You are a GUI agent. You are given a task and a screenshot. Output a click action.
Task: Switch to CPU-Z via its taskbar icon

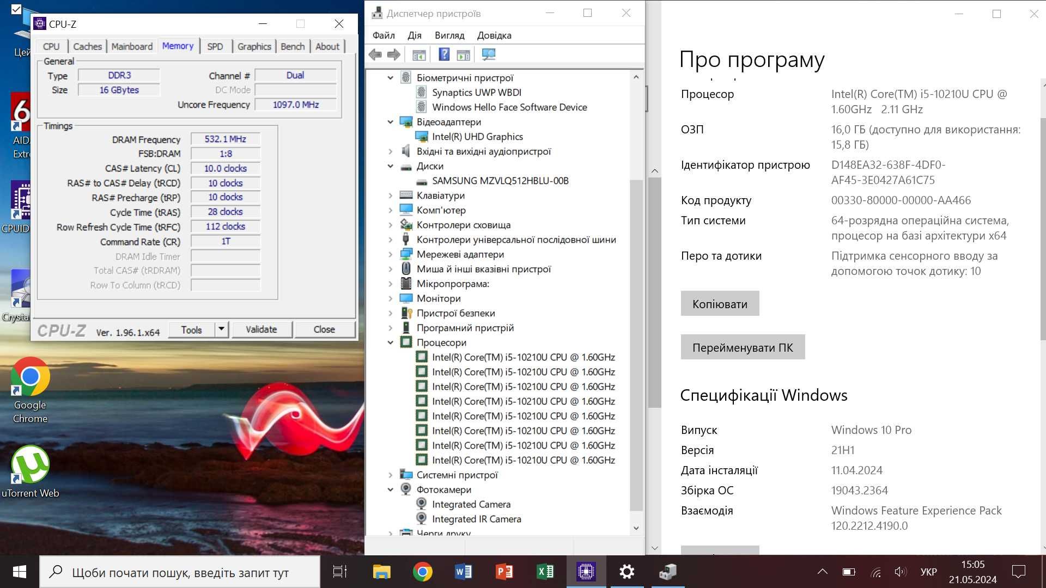(x=586, y=572)
